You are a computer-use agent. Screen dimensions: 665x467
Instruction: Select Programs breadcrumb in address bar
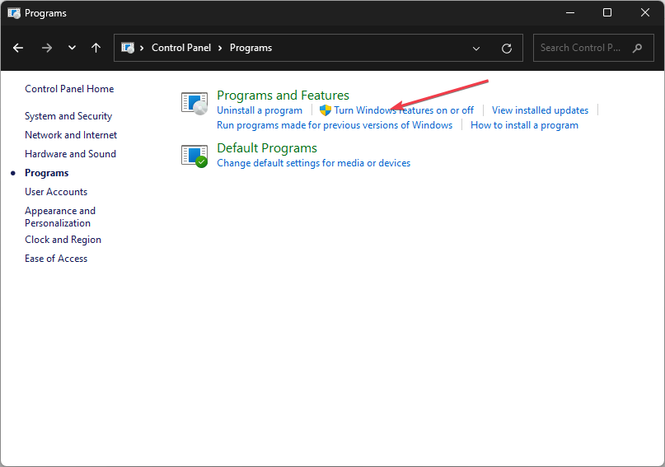pos(251,48)
